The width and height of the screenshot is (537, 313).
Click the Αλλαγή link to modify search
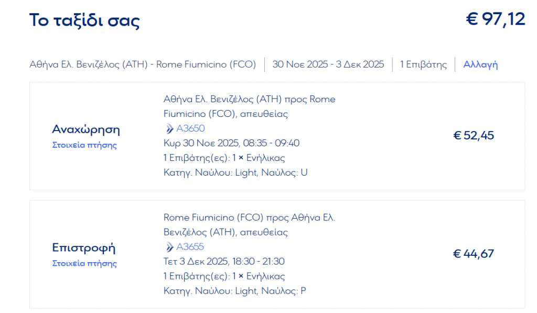click(480, 64)
